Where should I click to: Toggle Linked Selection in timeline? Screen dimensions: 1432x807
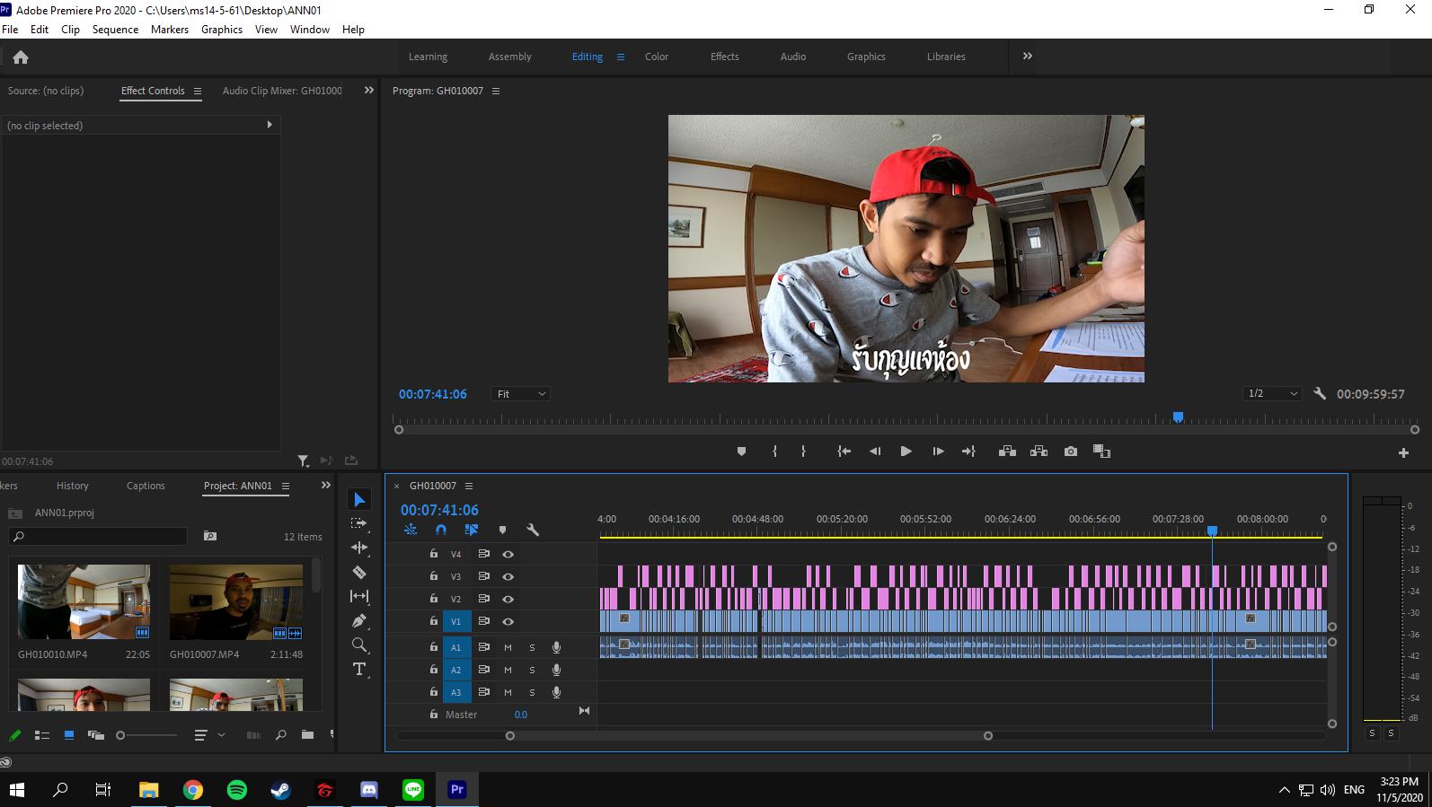pos(472,530)
